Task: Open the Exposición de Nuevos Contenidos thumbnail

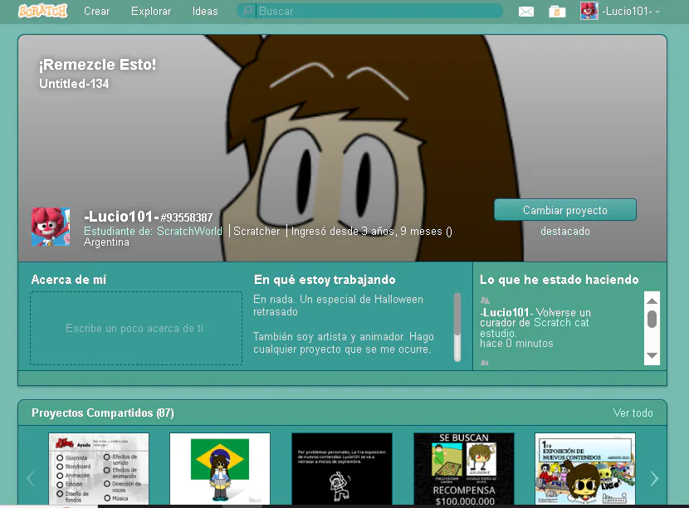Action: (x=585, y=468)
